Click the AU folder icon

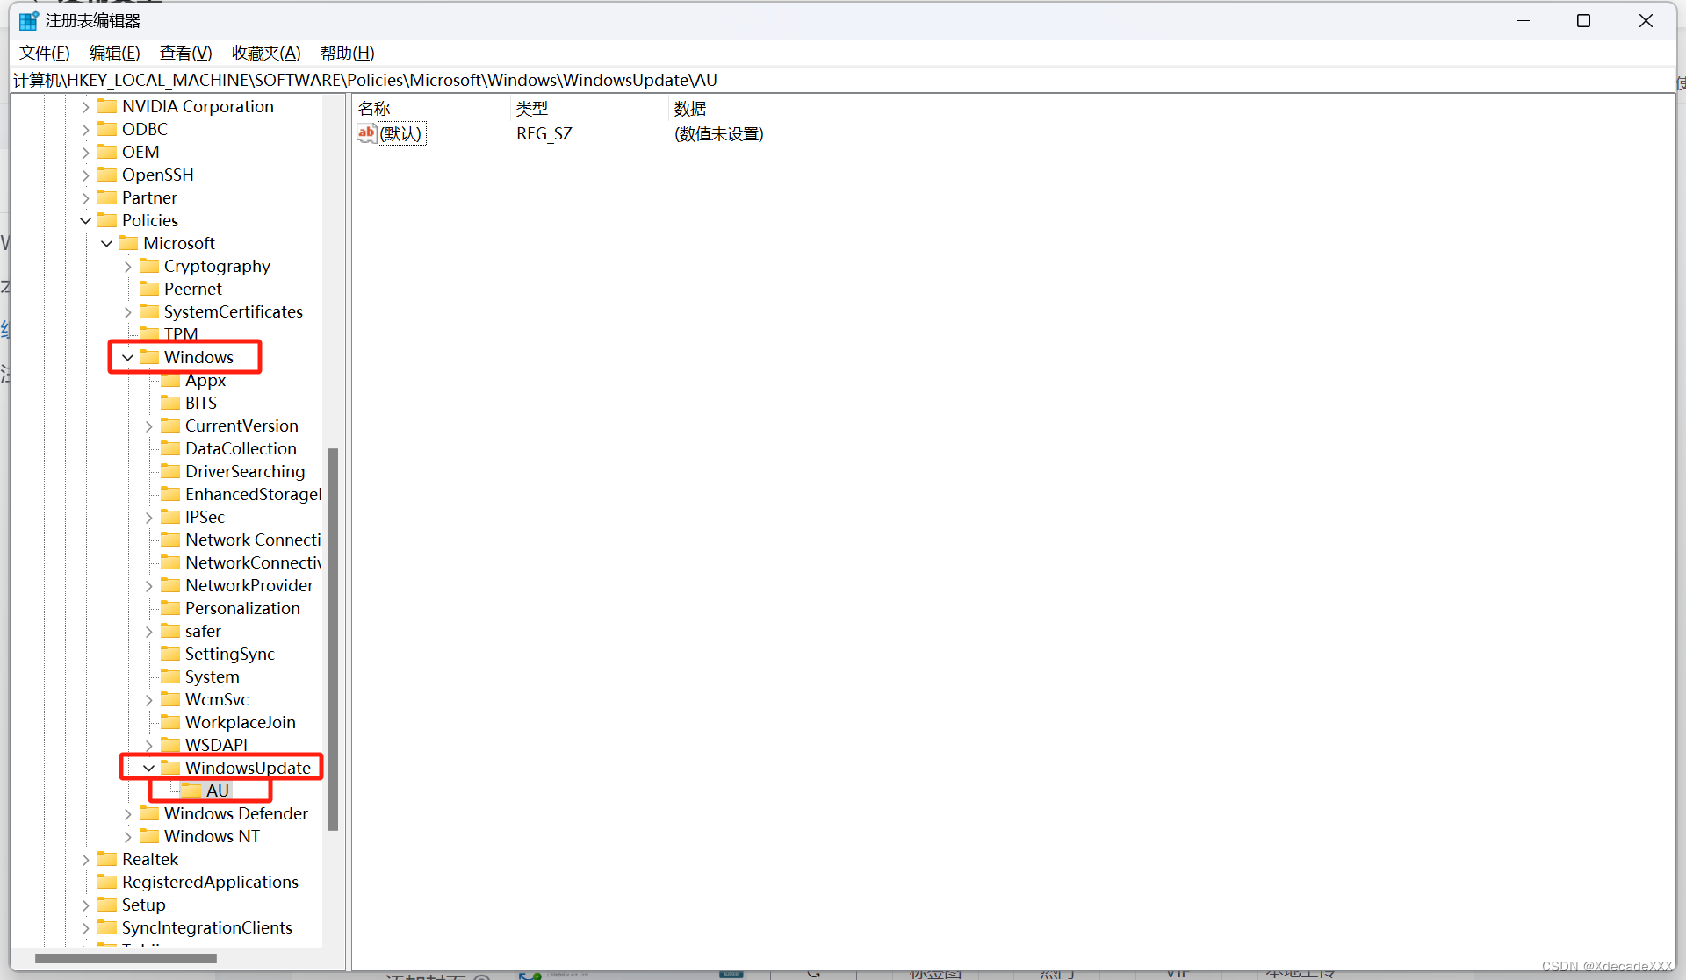(x=191, y=790)
